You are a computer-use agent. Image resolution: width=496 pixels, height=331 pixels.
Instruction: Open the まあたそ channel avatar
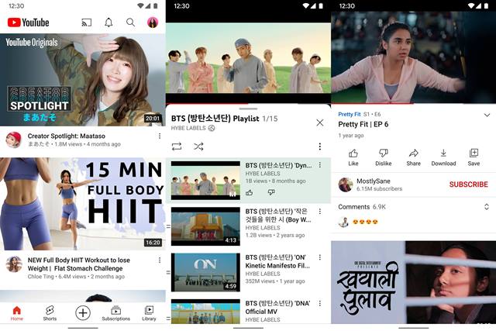tap(14, 140)
